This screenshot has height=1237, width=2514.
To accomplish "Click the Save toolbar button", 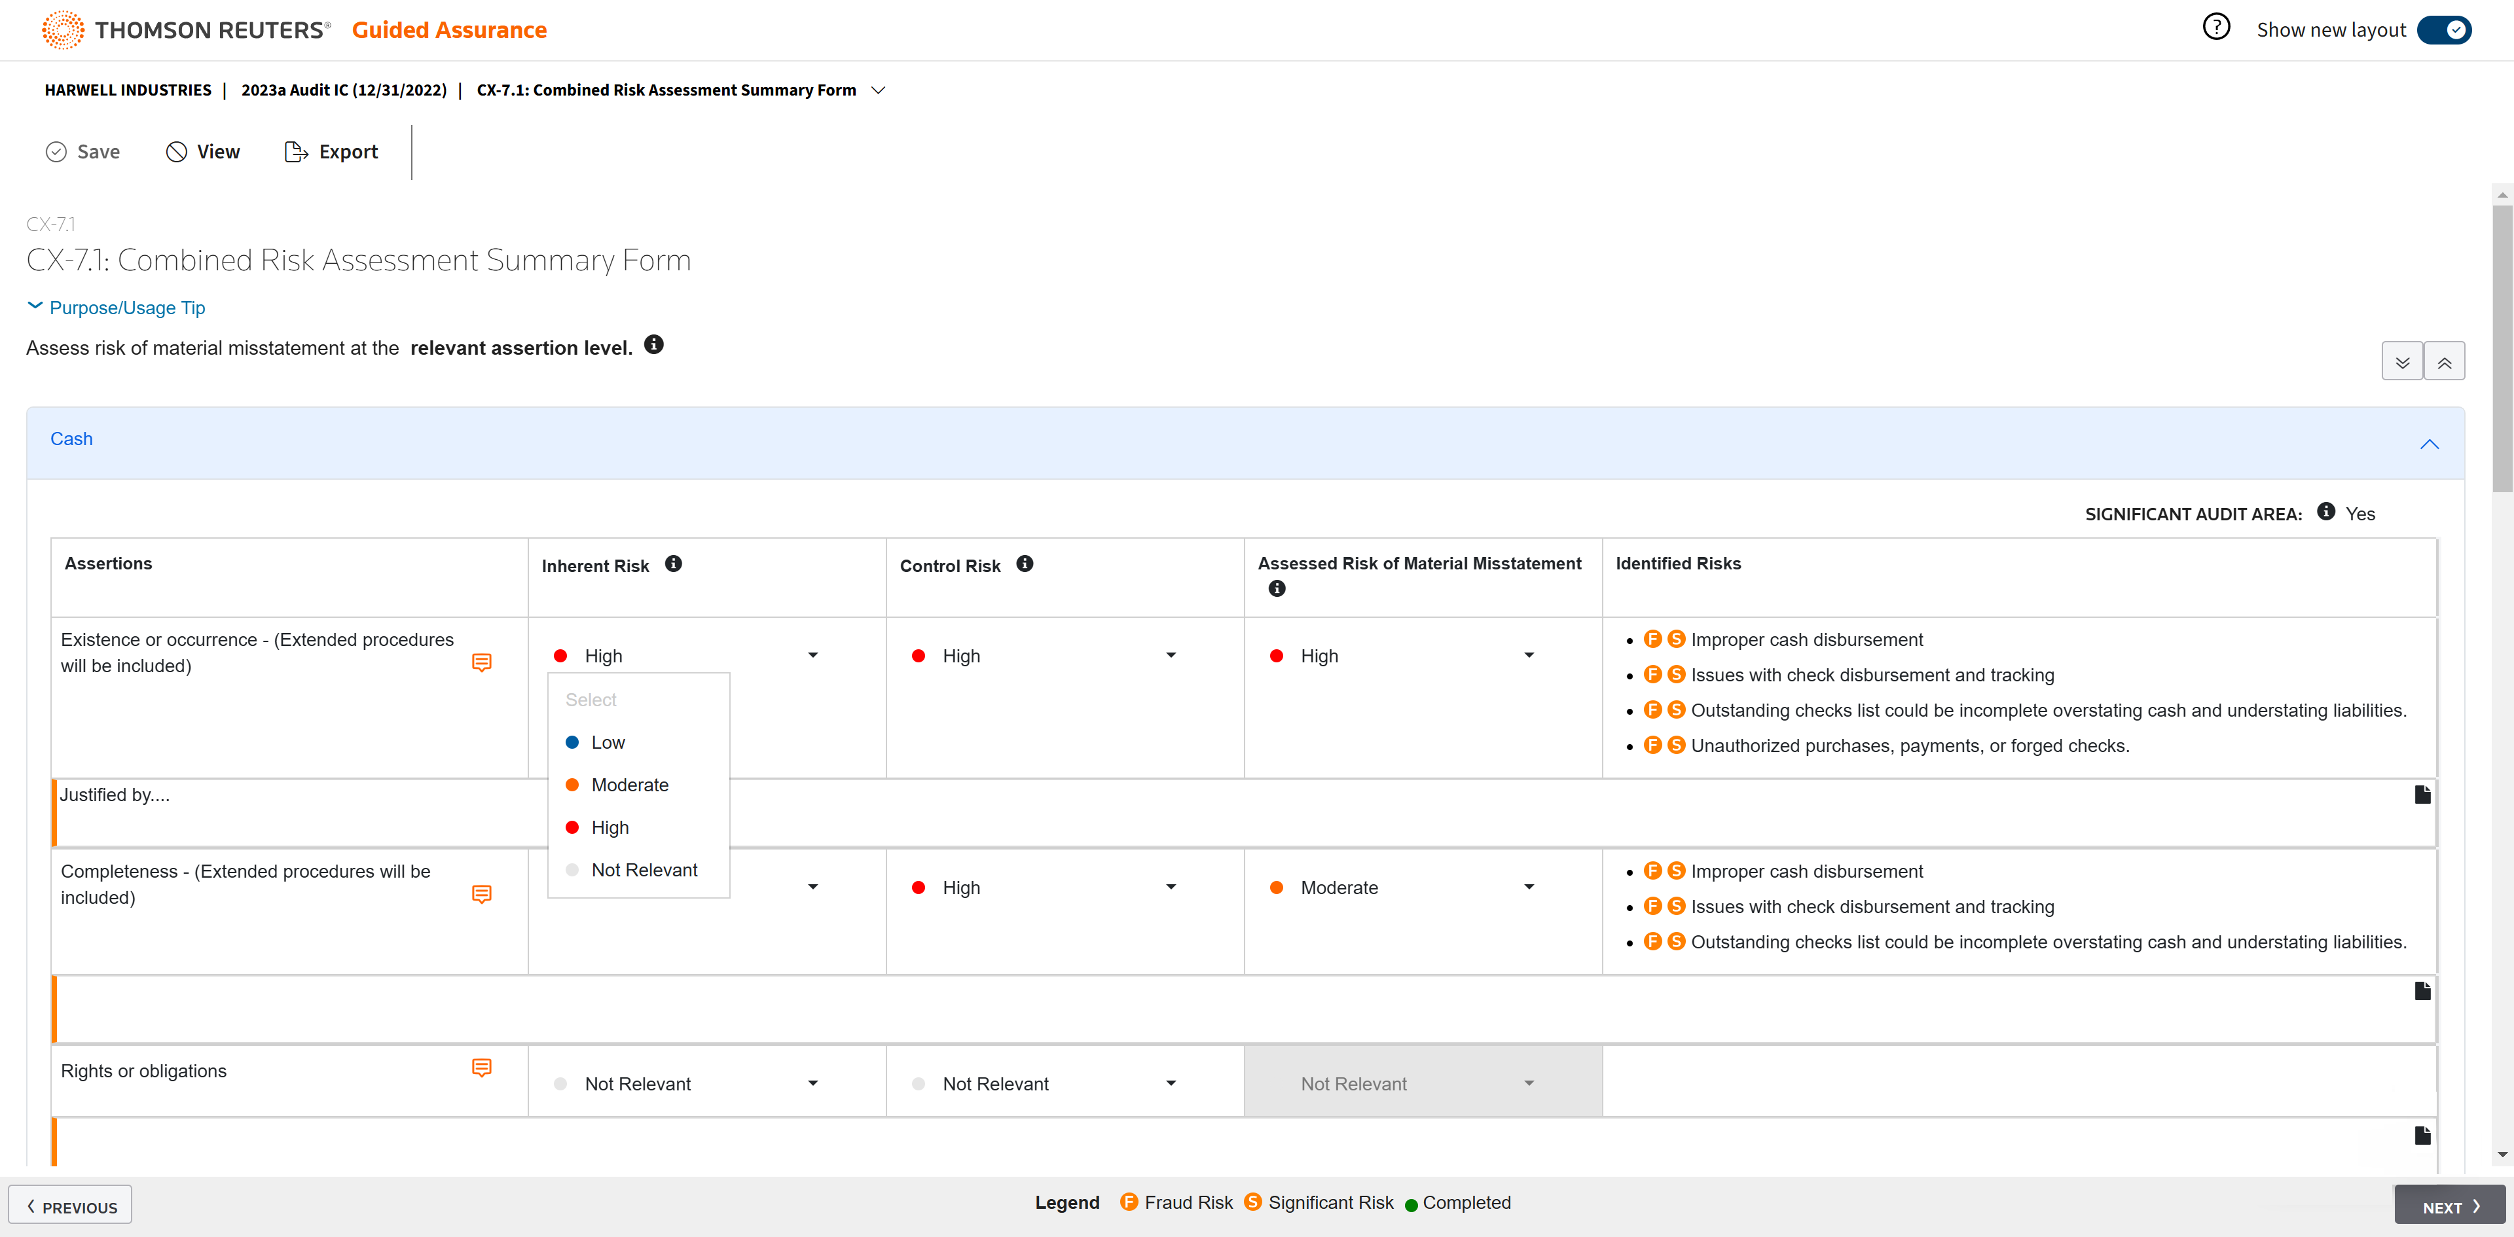I will (x=83, y=151).
